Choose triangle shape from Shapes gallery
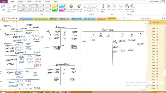166x93 pixels. 96,8
